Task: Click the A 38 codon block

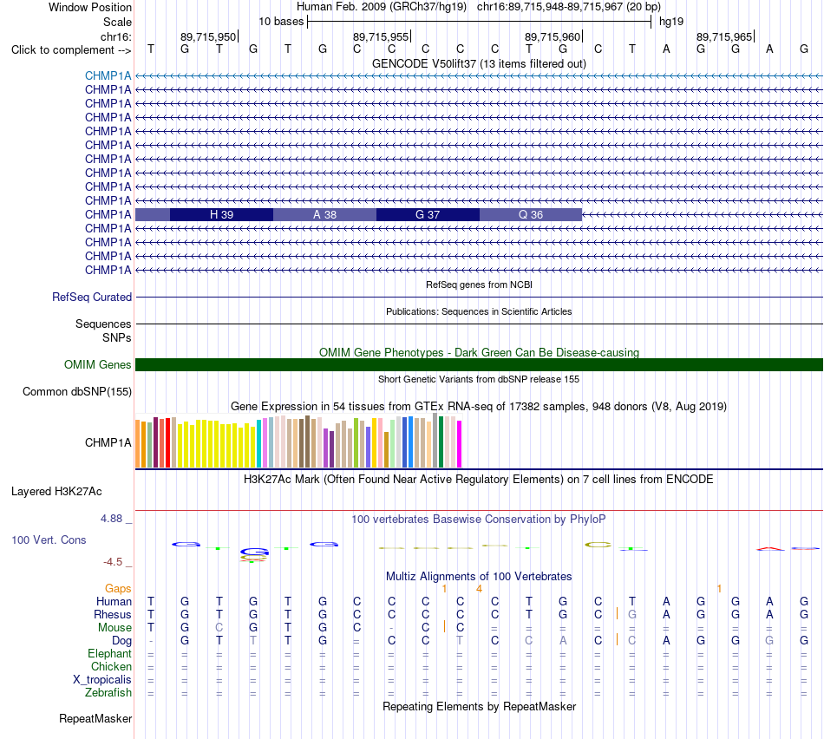Action: pyautogui.click(x=324, y=214)
